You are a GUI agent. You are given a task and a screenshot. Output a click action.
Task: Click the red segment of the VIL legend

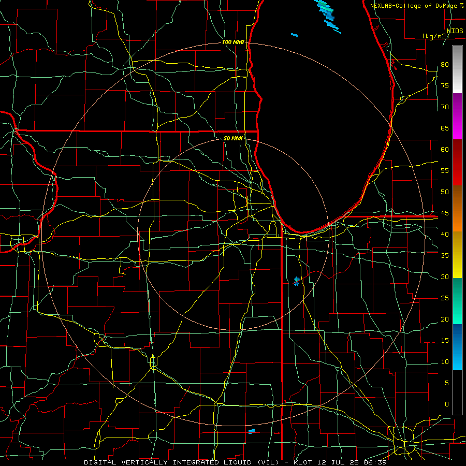pos(457,163)
